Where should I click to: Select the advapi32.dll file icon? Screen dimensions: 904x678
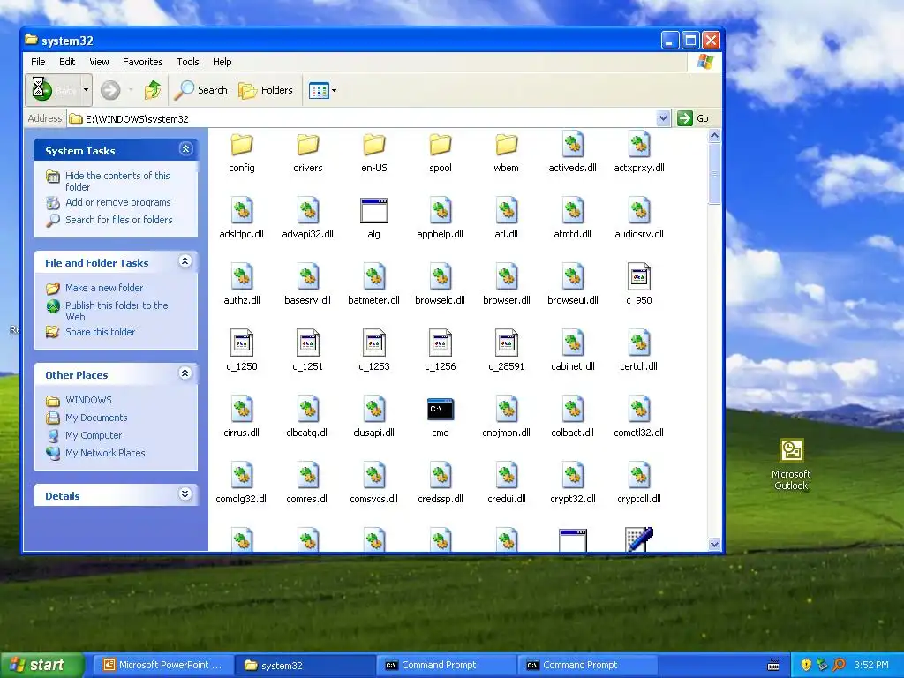tap(308, 210)
